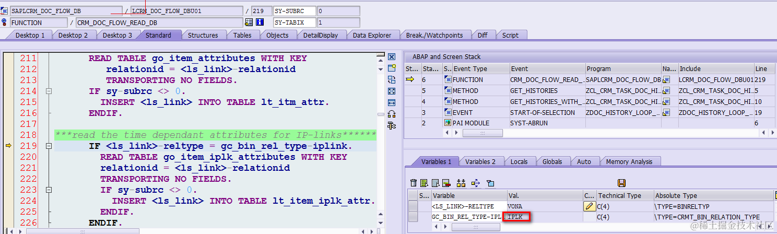The height and width of the screenshot is (234, 777).
Task: Delete variables with the trash icon
Action: [x=414, y=183]
